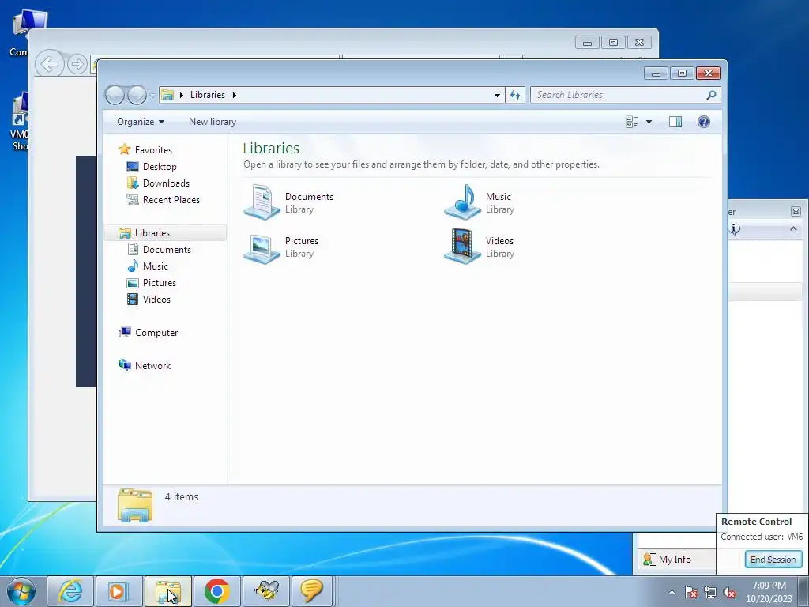
Task: Open Downloads under Favorites
Action: pos(166,183)
